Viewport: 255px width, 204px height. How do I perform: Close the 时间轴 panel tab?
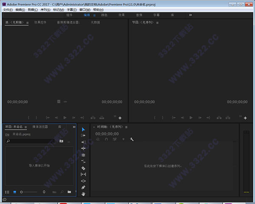(x=94, y=127)
